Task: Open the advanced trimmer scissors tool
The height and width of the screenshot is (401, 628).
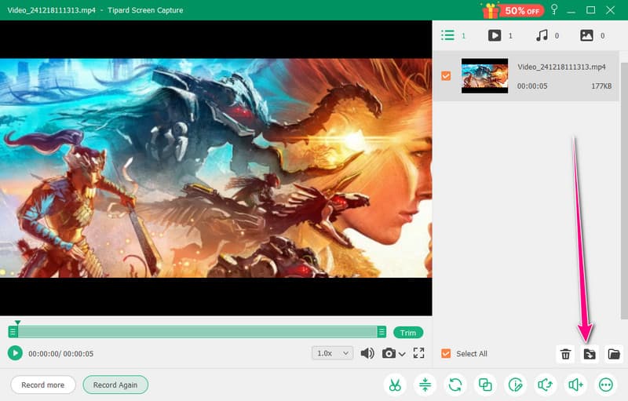Action: click(x=395, y=385)
